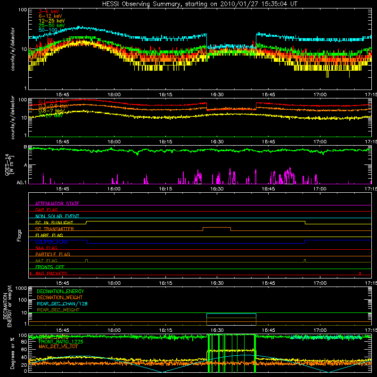
Task: Click the A0.1 tick label on GOES axis
Action: [21, 182]
